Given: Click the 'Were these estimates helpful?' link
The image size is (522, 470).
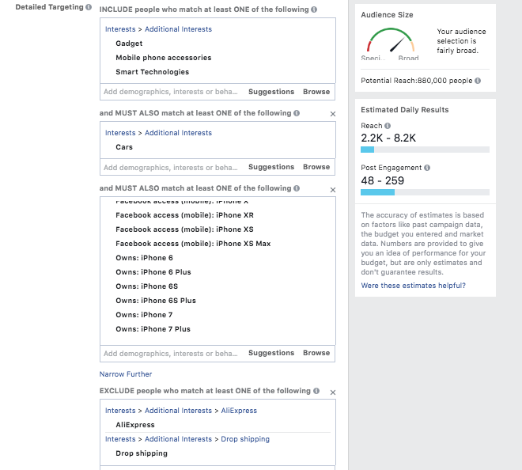Looking at the screenshot, I should tap(413, 286).
